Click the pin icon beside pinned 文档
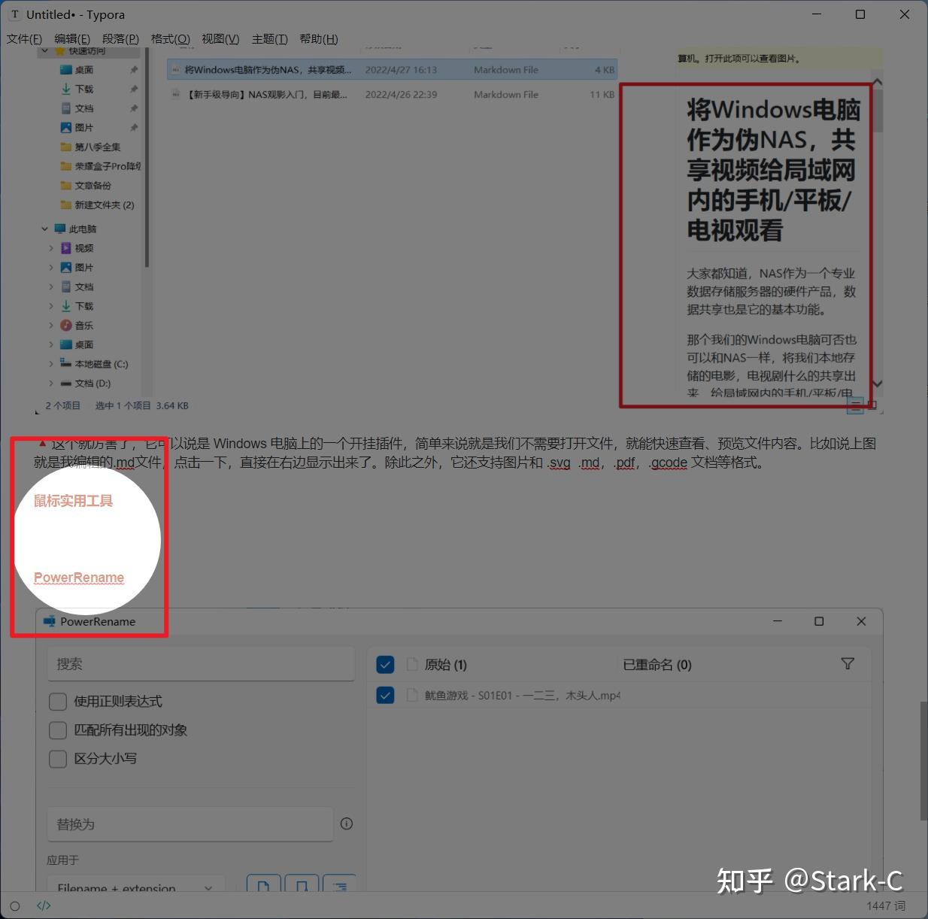The image size is (928, 919). pos(134,108)
